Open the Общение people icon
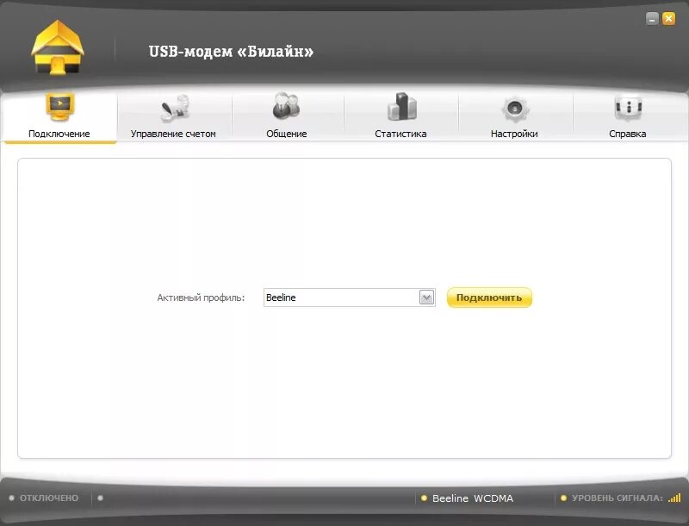Screen dimensions: 689x526 (287, 106)
